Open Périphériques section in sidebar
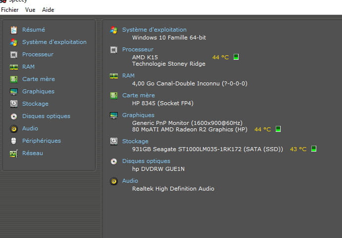Image resolution: width=342 pixels, height=238 pixels. pyautogui.click(x=42, y=141)
